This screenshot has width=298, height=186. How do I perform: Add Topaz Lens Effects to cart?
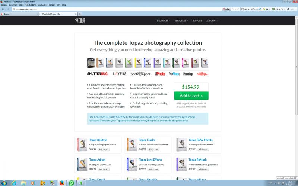click(153, 169)
